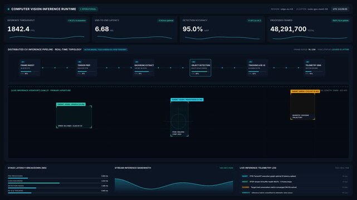Select the TRACKING & RE-ID pipeline node

257,68
